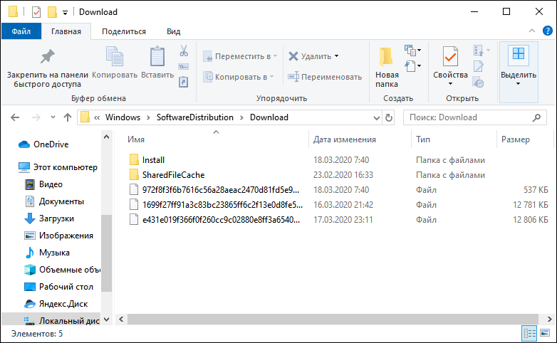Open Загрузки in navigation pane
The height and width of the screenshot is (343, 557).
click(56, 218)
